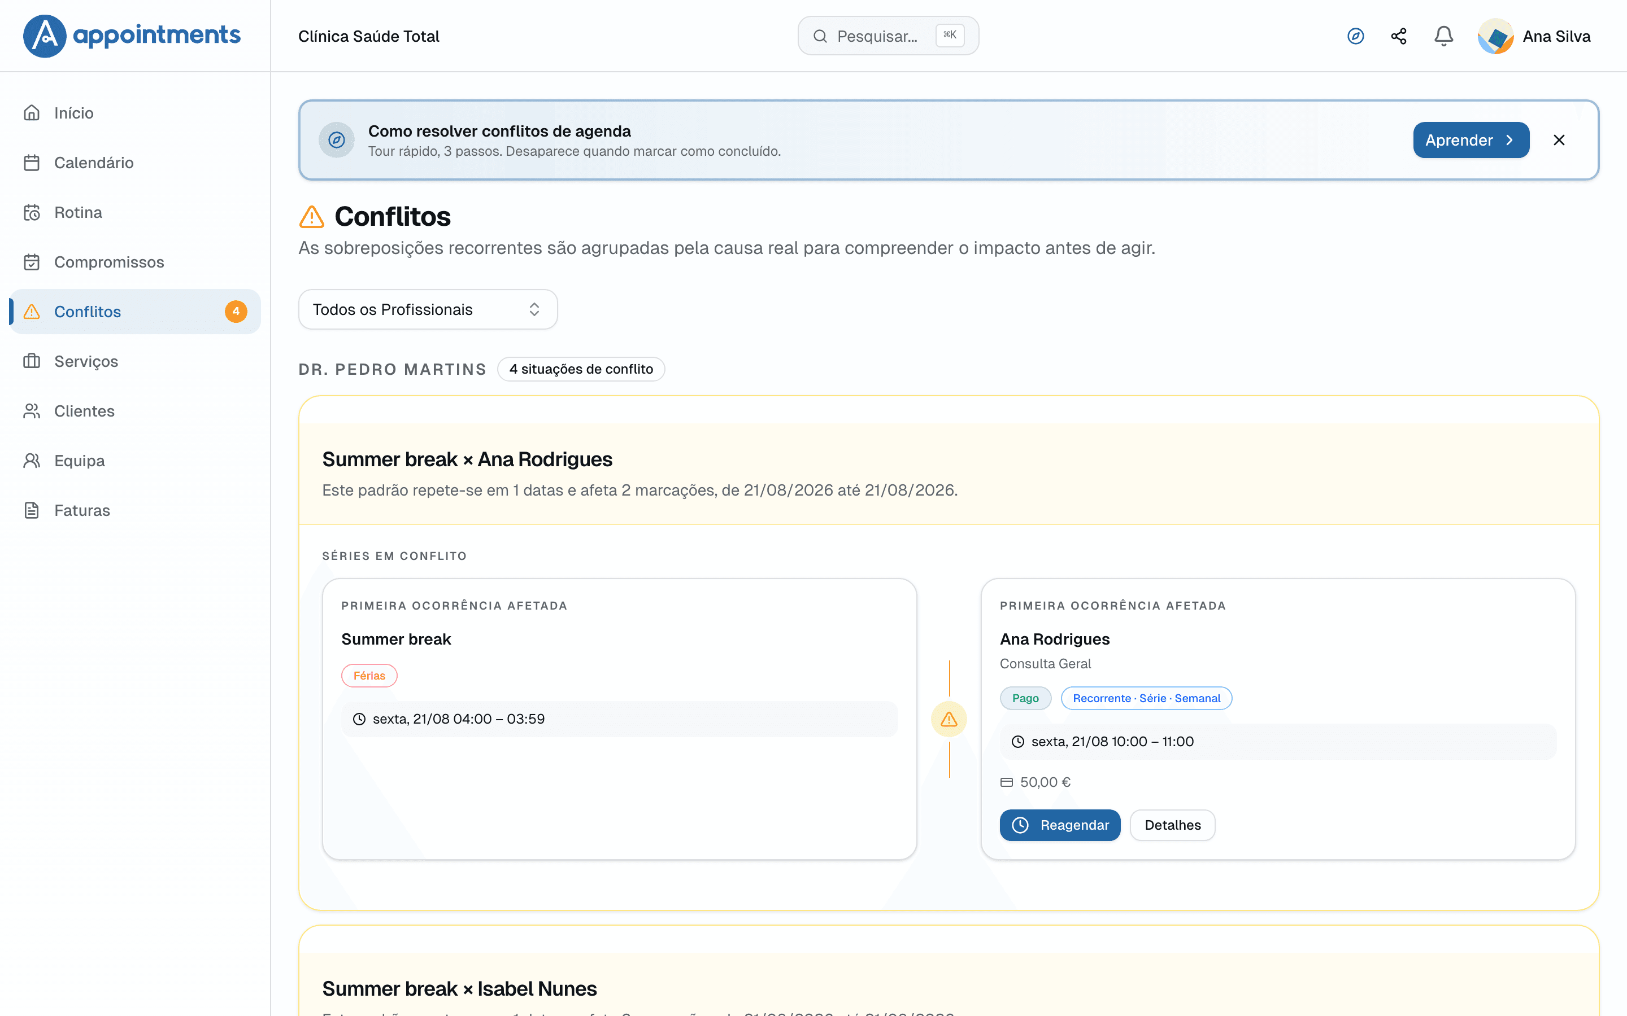Click the Férias tag
The image size is (1627, 1016).
pyautogui.click(x=369, y=676)
